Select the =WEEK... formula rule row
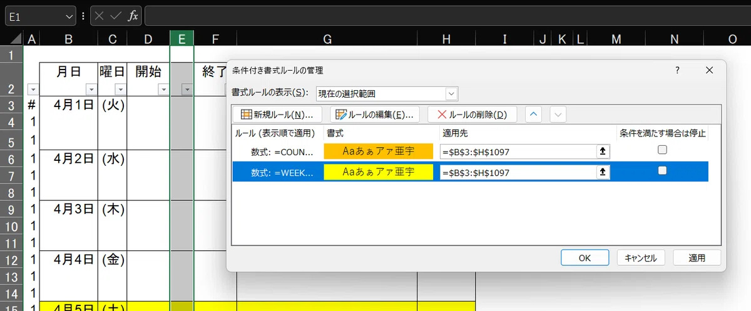751x311 pixels. tap(470, 171)
